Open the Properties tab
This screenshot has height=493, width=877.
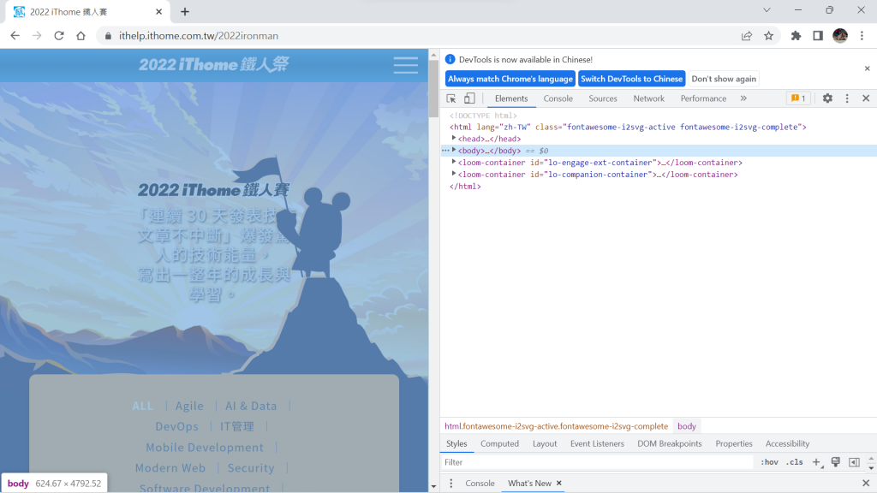click(734, 444)
